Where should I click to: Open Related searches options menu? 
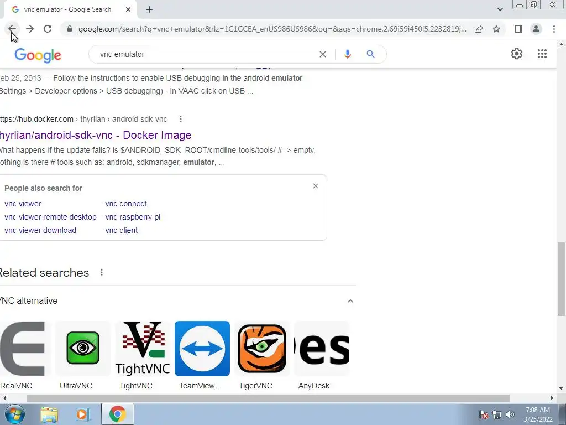102,272
